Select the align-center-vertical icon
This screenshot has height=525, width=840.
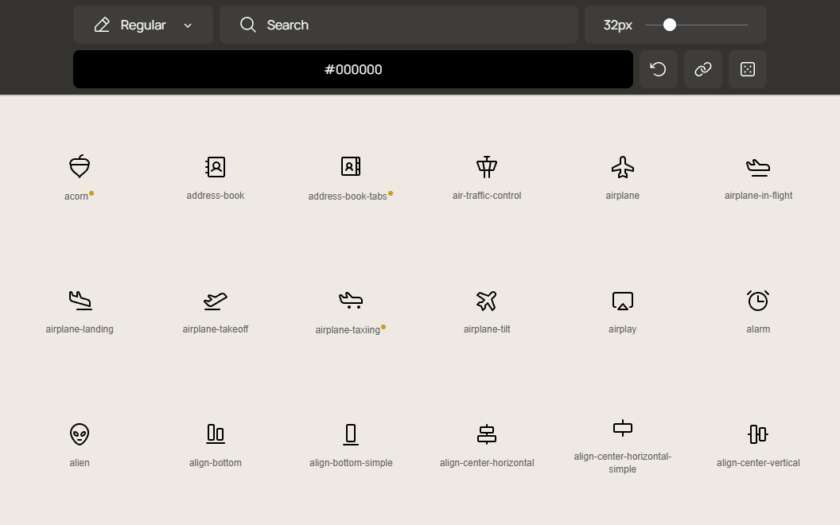(x=758, y=434)
